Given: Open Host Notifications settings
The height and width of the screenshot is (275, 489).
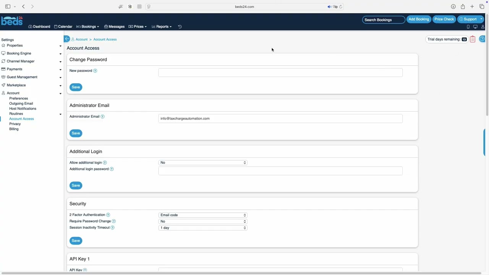Looking at the screenshot, I should point(23,109).
